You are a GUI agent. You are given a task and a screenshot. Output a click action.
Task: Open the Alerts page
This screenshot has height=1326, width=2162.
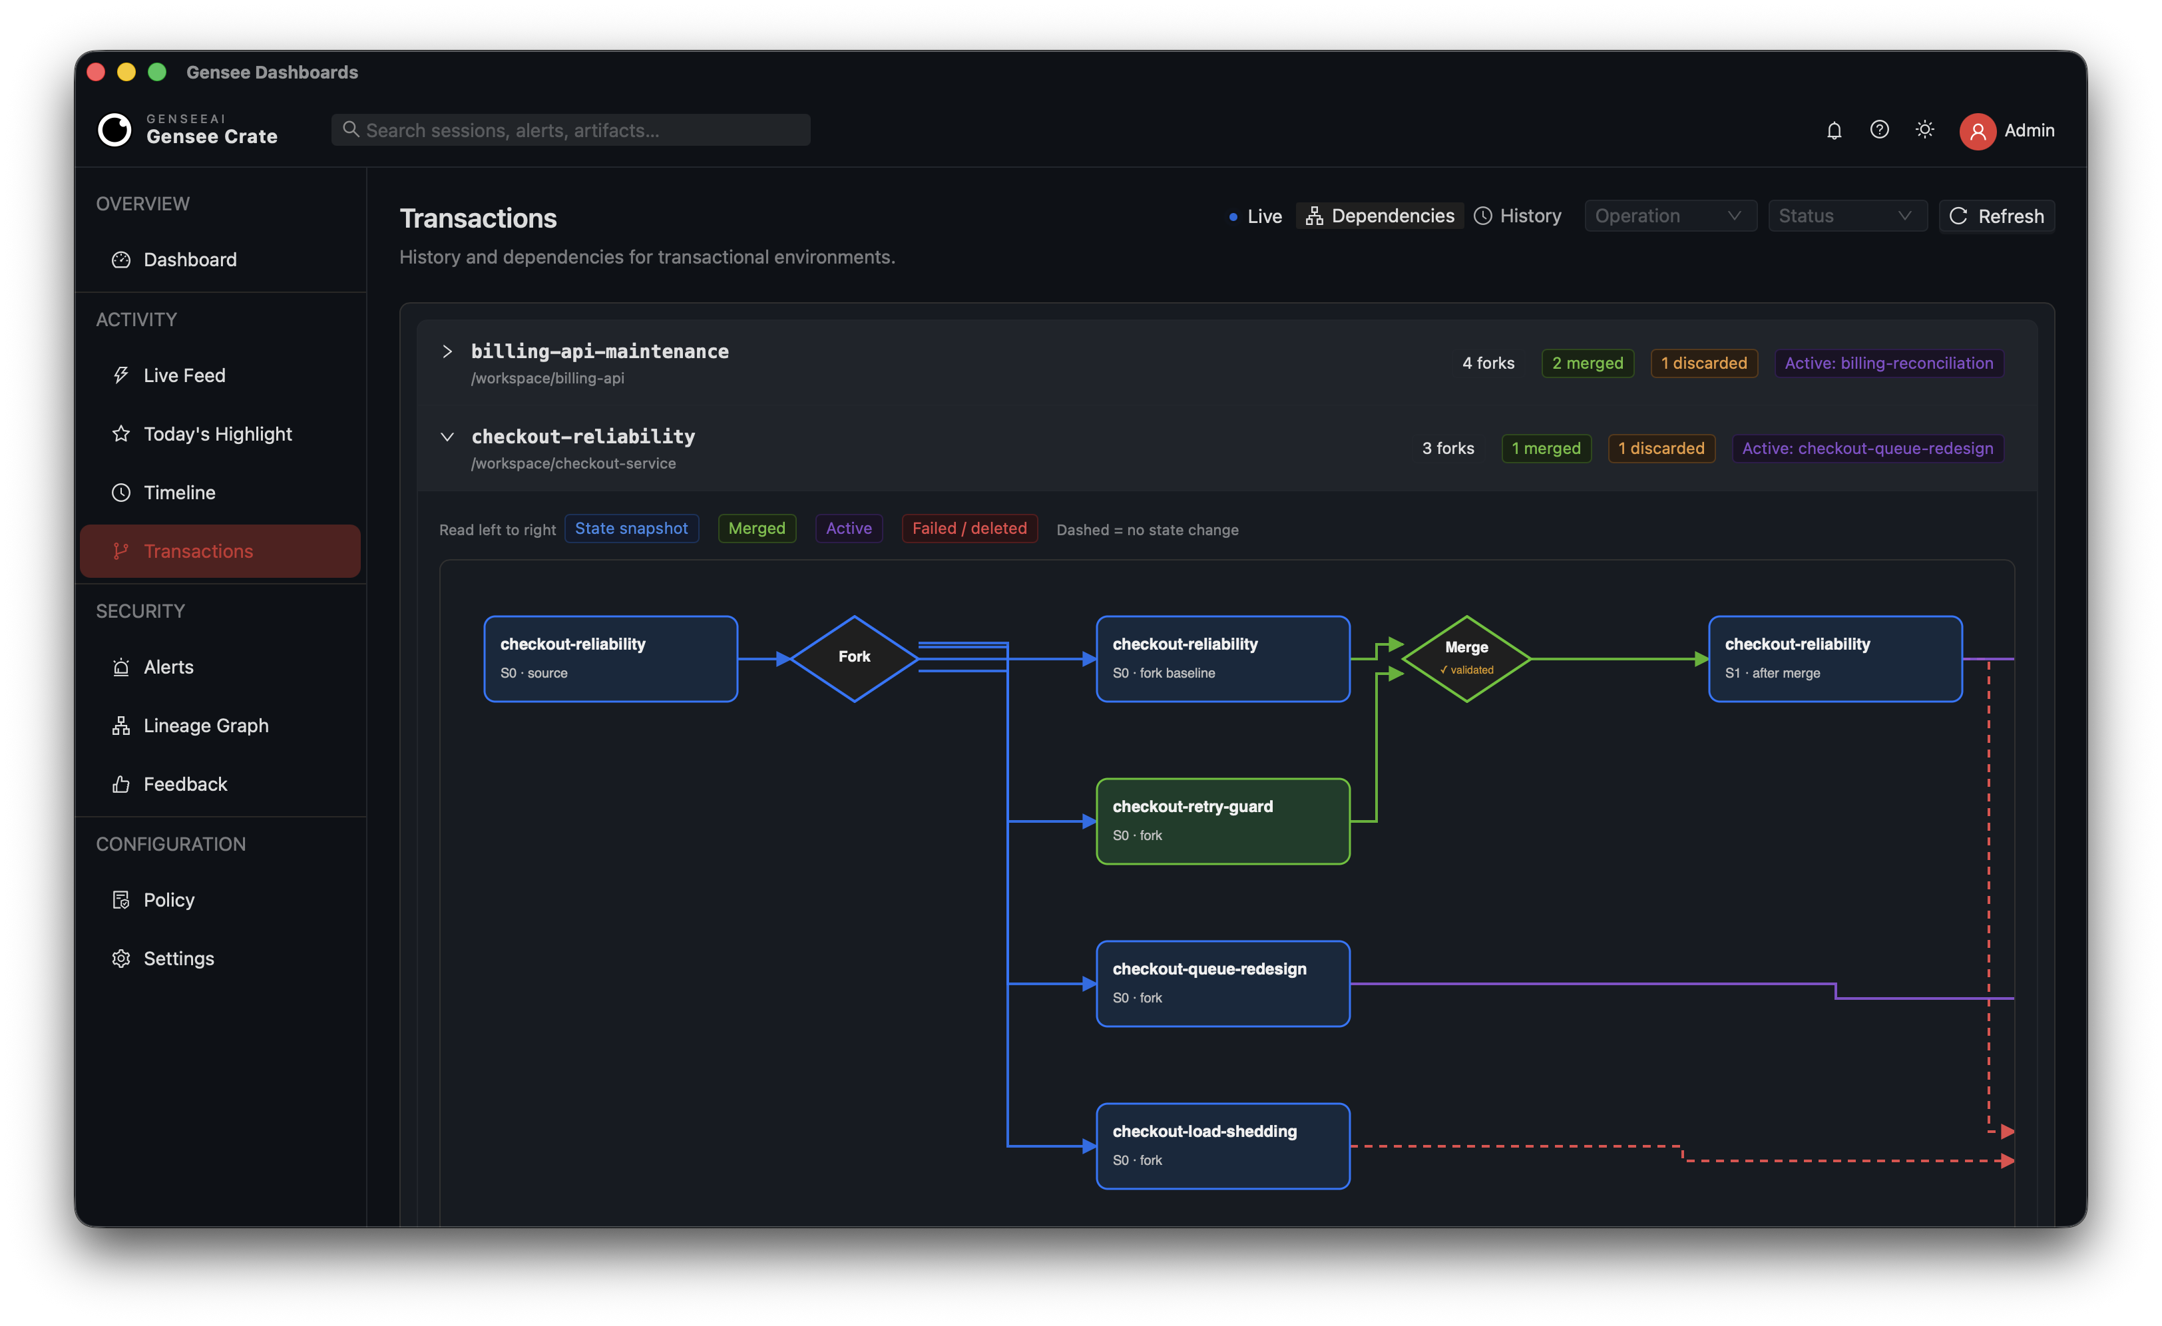click(220, 667)
